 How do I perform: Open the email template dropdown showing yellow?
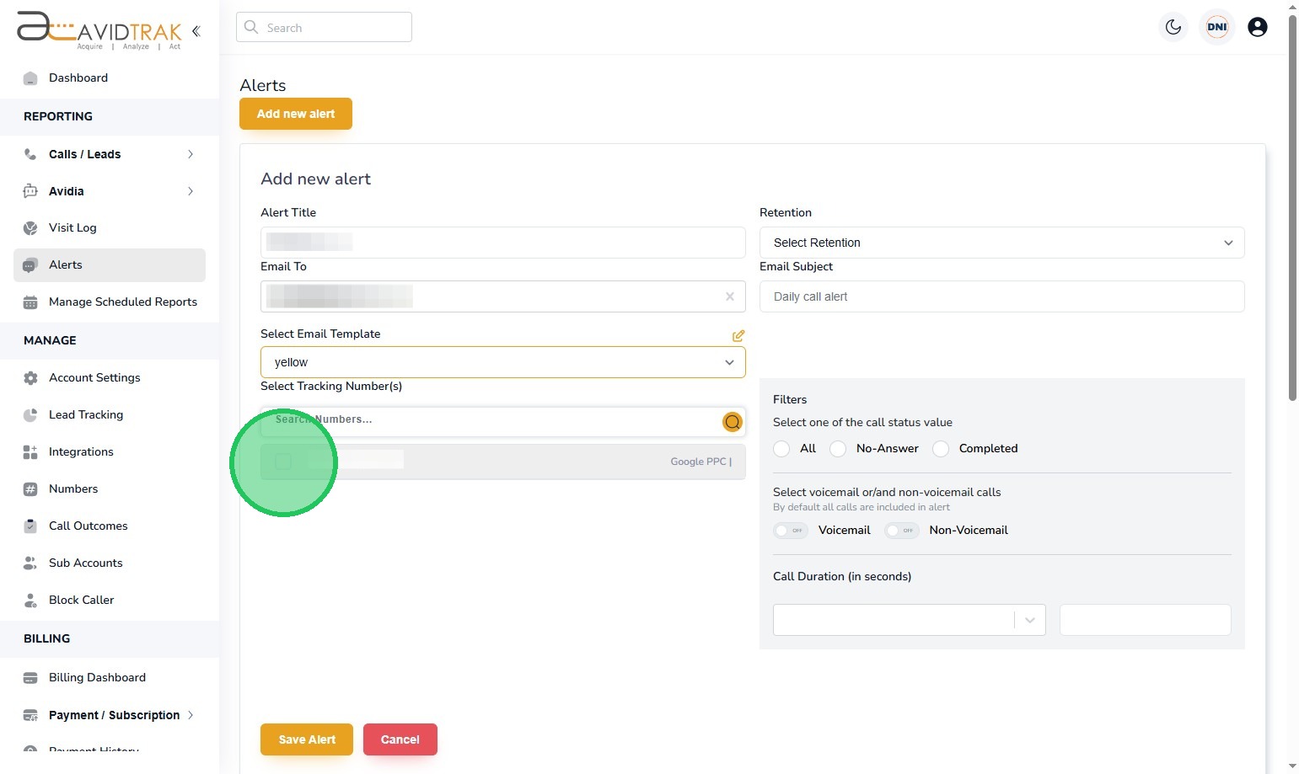point(502,362)
